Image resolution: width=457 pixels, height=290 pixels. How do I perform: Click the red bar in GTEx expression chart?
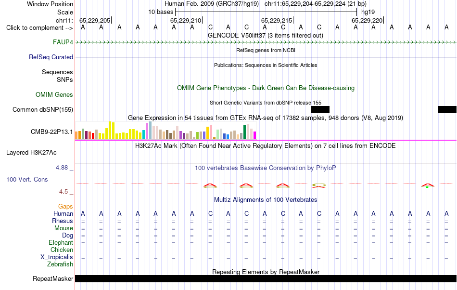click(x=93, y=136)
